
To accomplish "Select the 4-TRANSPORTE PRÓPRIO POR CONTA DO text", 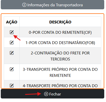I will click(60, 86).
